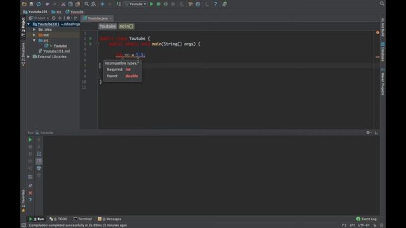Click the red error stripe mark on scrollbar

click(377, 57)
